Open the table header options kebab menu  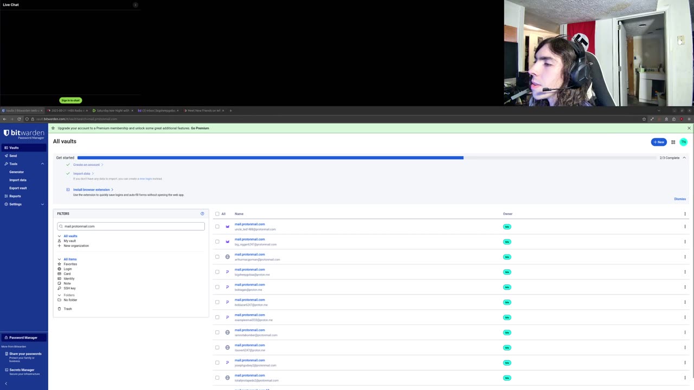pyautogui.click(x=685, y=214)
